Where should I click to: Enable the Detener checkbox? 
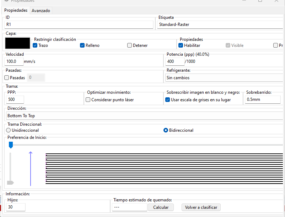129,45
